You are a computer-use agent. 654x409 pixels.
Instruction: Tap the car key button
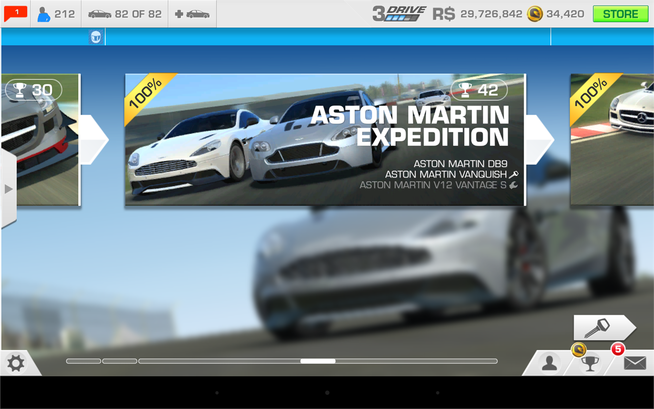click(604, 328)
